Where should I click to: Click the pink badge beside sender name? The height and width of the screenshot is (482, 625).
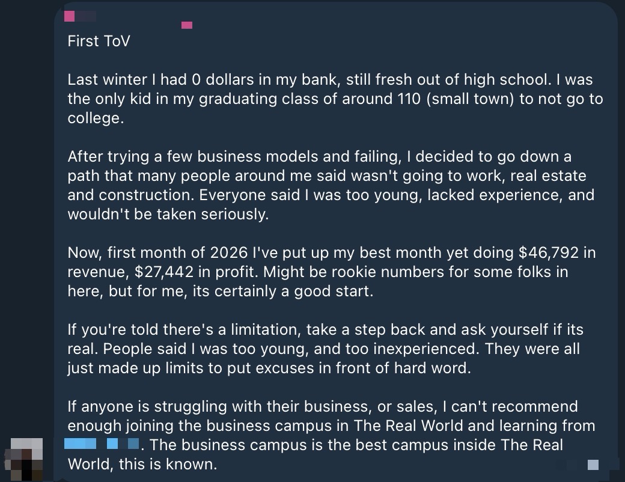pyautogui.click(x=187, y=25)
